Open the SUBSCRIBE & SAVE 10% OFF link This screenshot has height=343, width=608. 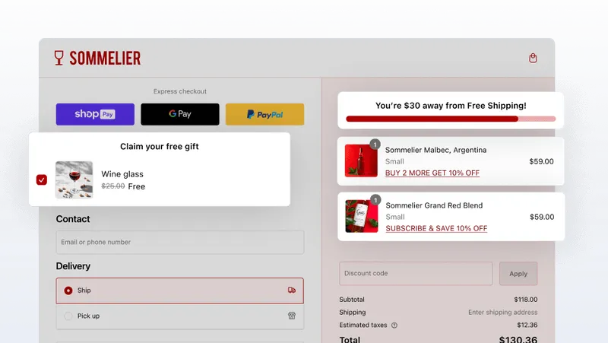point(436,228)
